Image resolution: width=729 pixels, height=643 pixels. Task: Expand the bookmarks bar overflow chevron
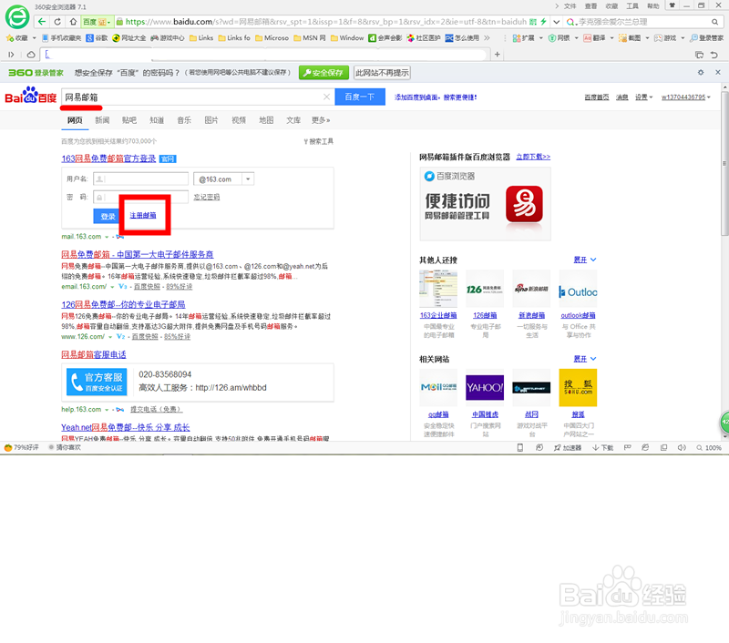[x=488, y=38]
